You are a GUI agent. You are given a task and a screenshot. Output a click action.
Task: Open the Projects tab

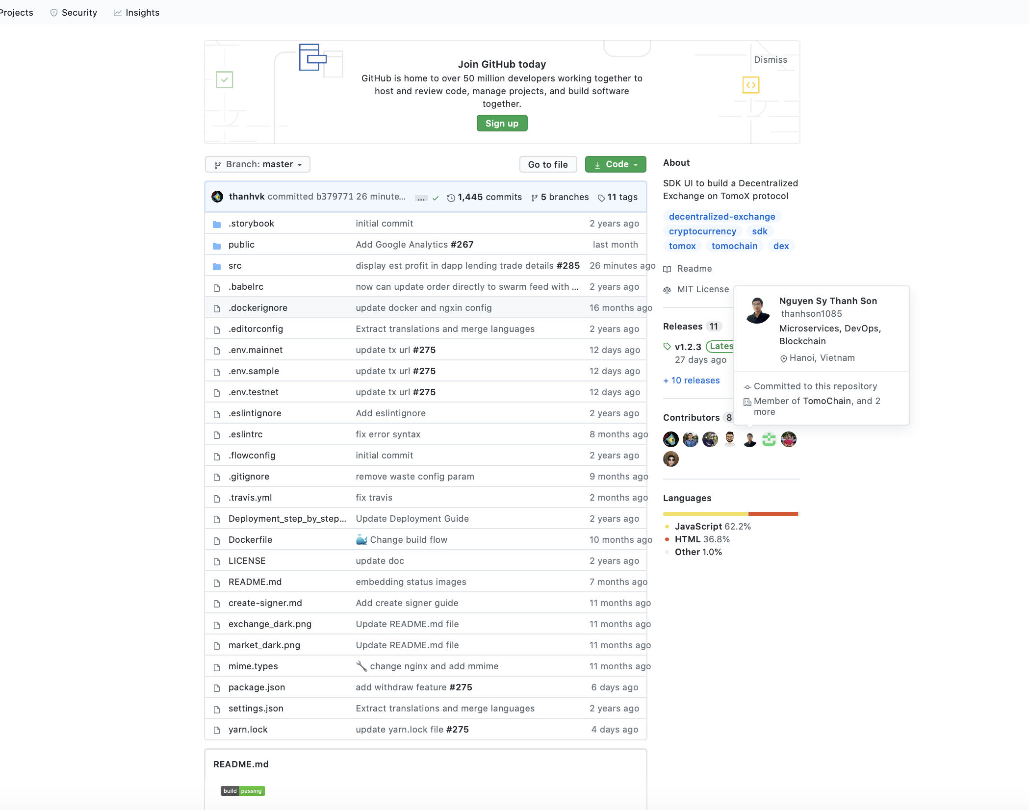click(x=16, y=13)
